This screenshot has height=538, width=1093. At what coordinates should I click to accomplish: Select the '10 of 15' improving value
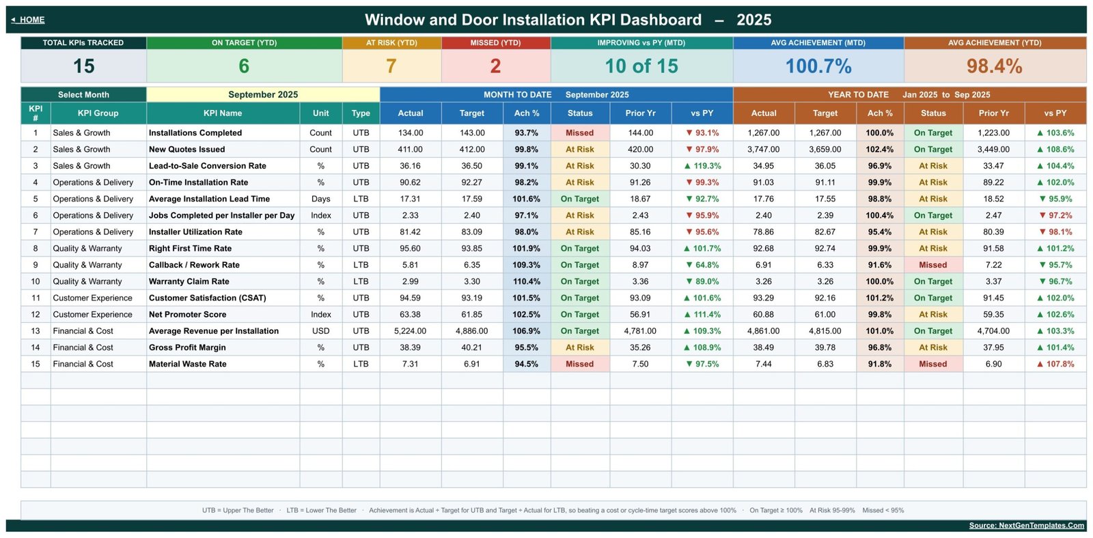click(641, 66)
